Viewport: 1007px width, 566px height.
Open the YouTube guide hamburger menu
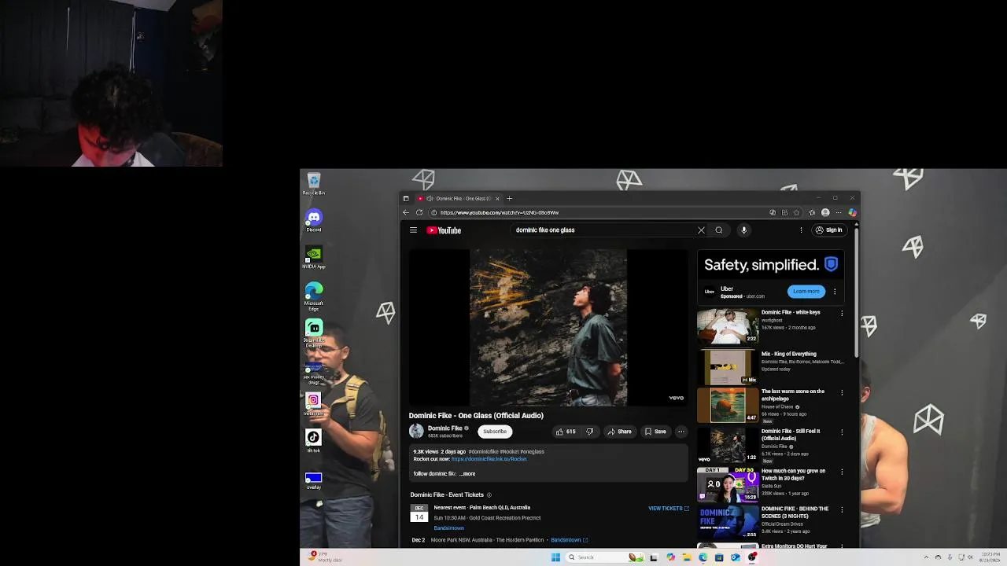coord(413,230)
